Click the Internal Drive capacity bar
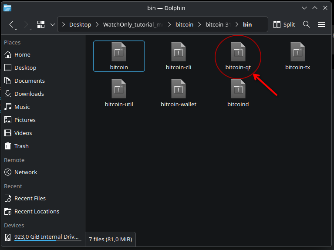Screen dimensions: 334x250 [x=48, y=241]
